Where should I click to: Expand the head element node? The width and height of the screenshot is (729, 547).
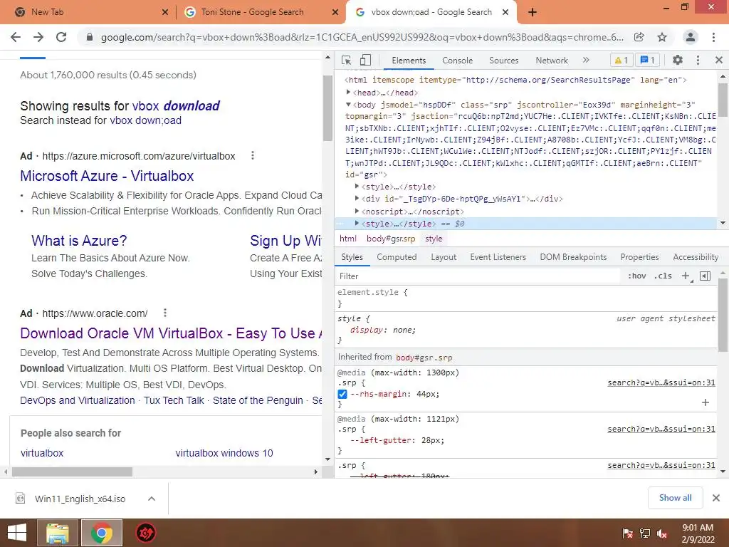click(x=348, y=93)
